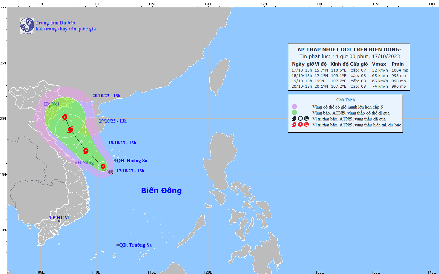Click the 'Pmin' column header

(x=397, y=64)
